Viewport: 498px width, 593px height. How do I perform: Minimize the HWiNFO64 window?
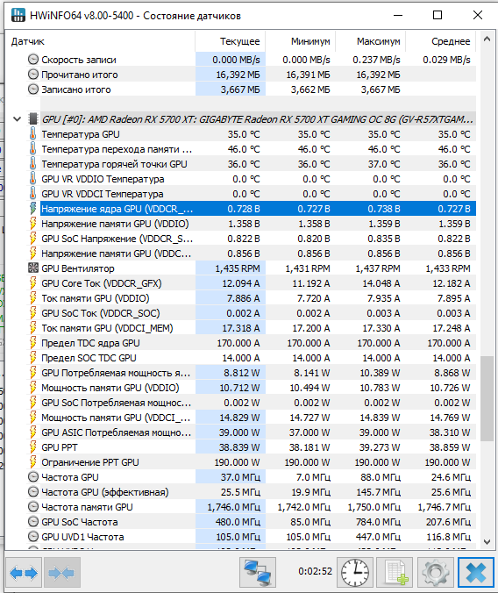click(398, 15)
